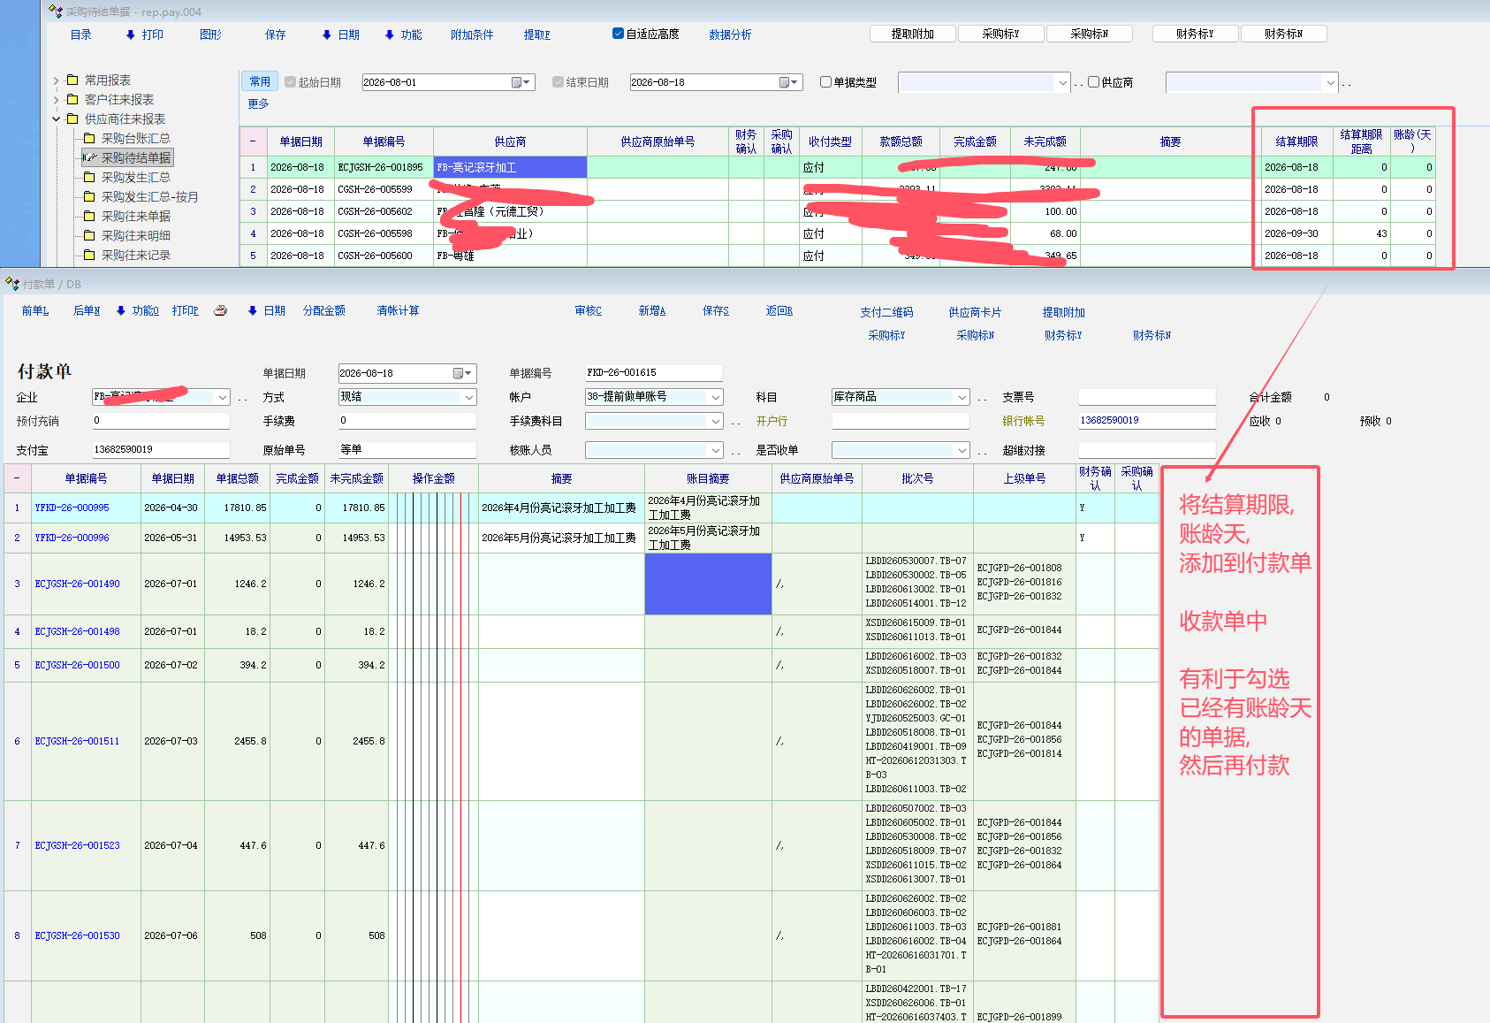
Task: Open 附加条件 menu item
Action: [x=472, y=34]
